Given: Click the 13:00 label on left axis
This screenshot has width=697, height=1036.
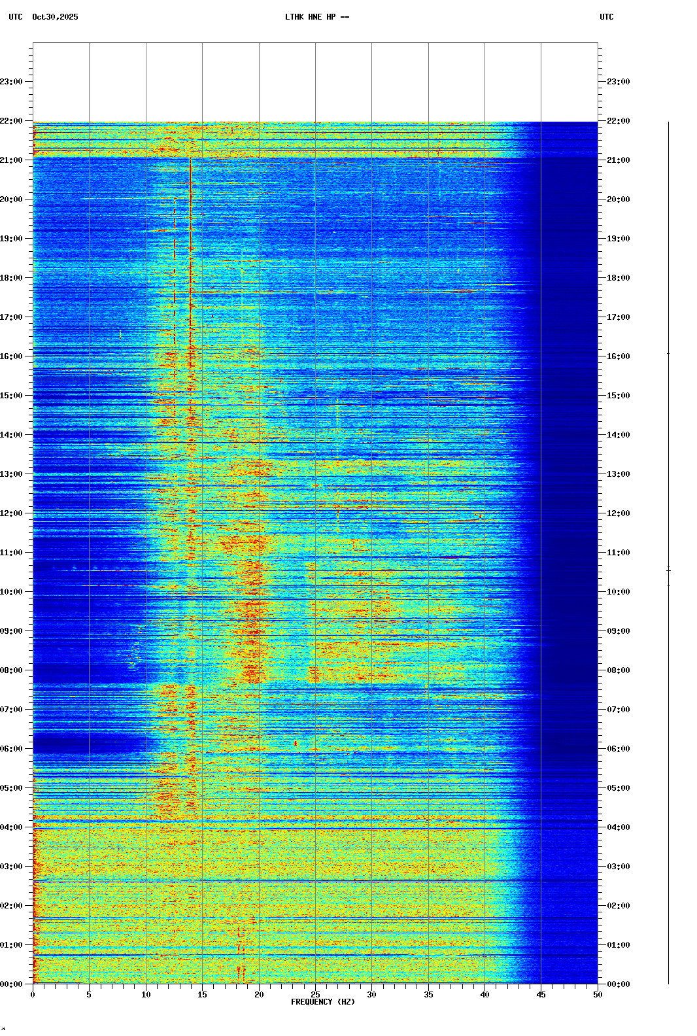Looking at the screenshot, I should [x=12, y=474].
